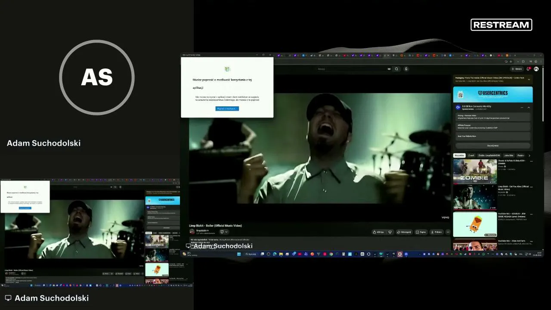Select the Z serii filter chip
This screenshot has width=551, height=310.
click(x=471, y=155)
